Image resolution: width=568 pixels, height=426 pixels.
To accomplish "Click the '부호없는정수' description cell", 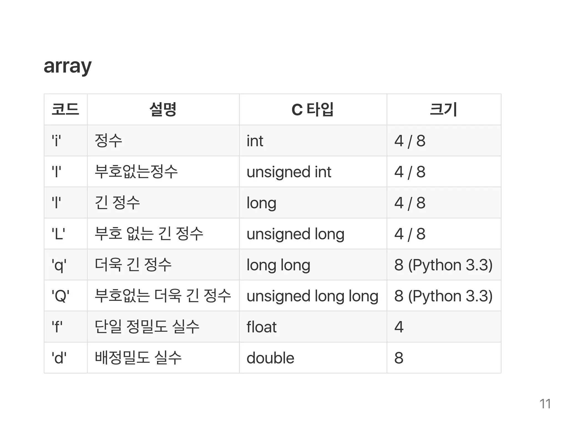I will tap(136, 172).
